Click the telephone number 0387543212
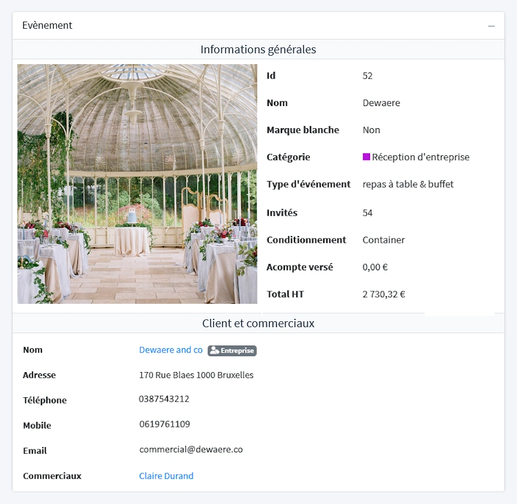Viewport: 517px width, 504px height. click(164, 399)
